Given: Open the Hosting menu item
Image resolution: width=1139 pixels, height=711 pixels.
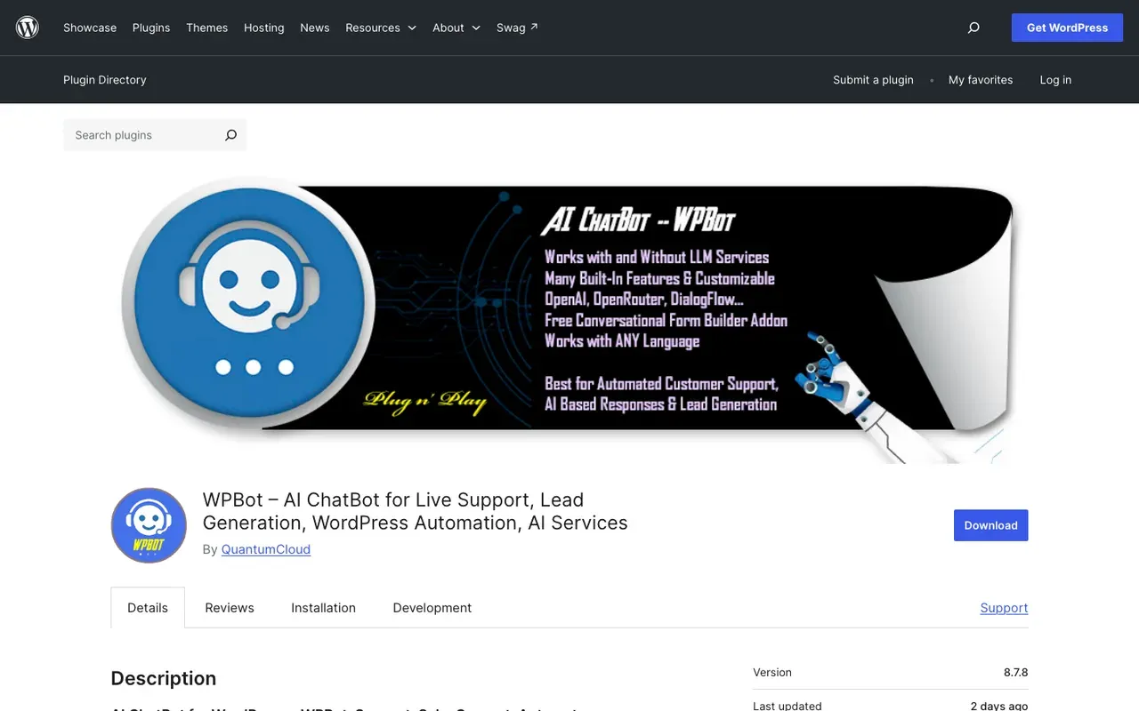Looking at the screenshot, I should click(264, 28).
